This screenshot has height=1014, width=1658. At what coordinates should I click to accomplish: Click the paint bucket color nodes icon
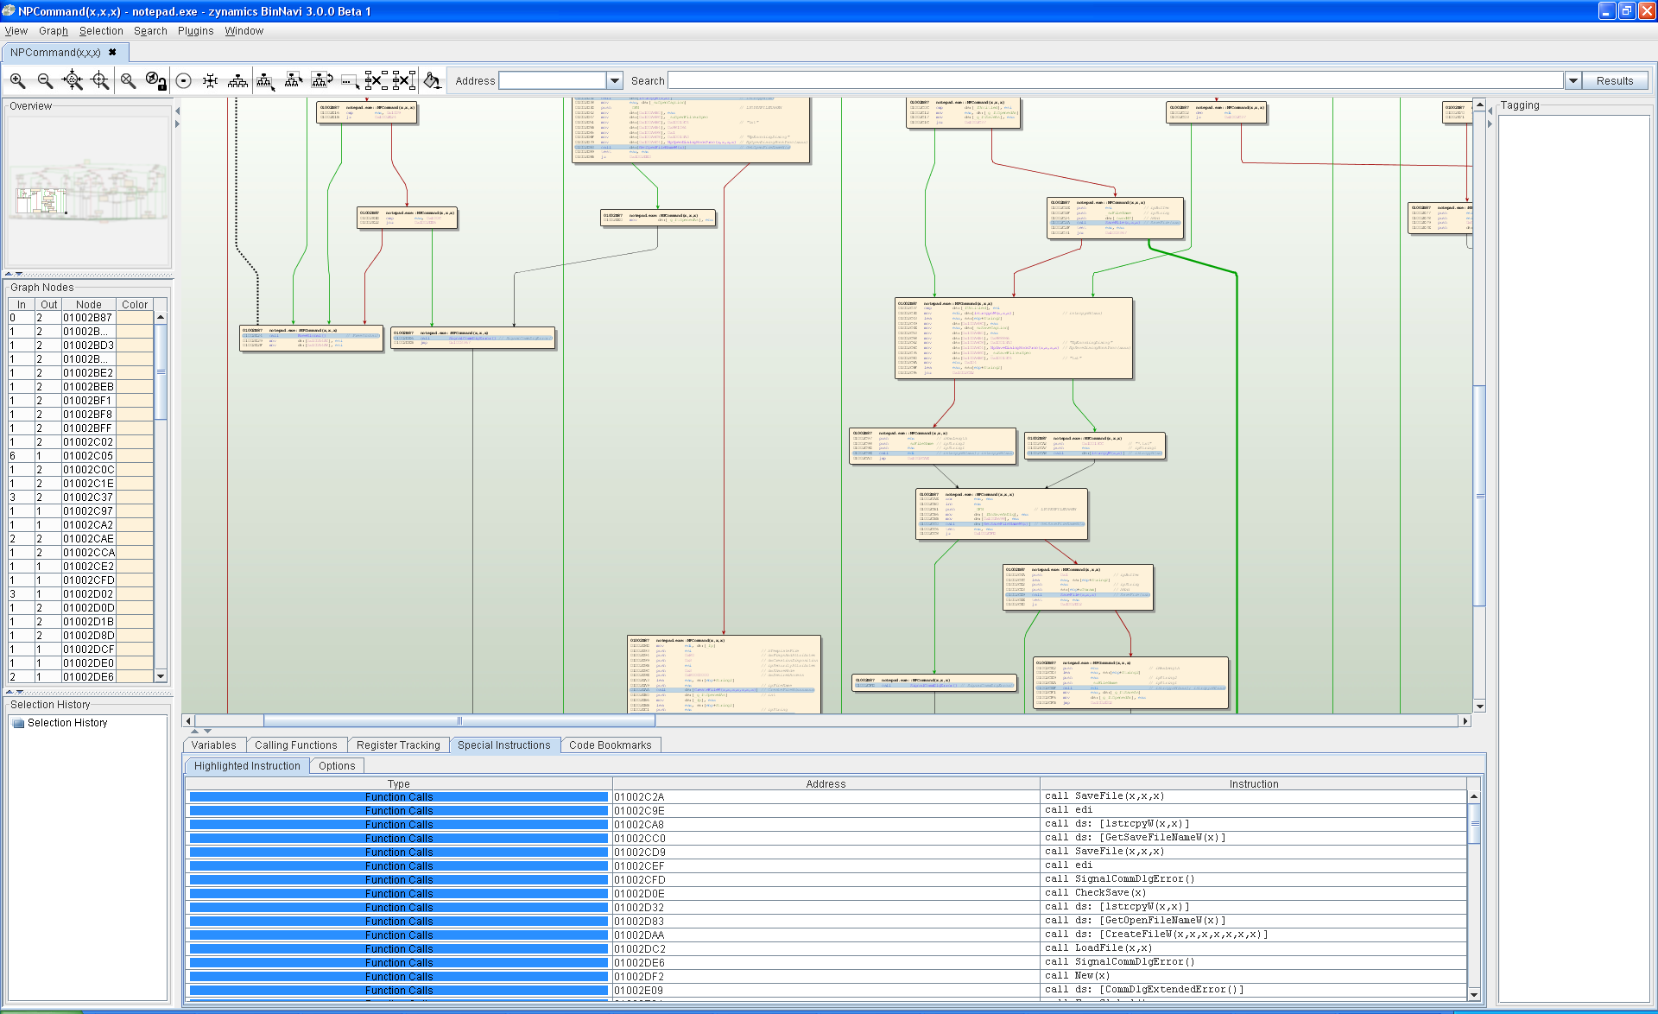[432, 81]
